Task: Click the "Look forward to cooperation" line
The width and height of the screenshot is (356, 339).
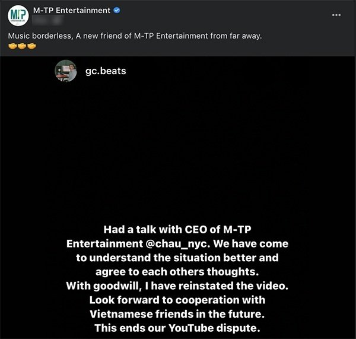Action: pyautogui.click(x=177, y=300)
